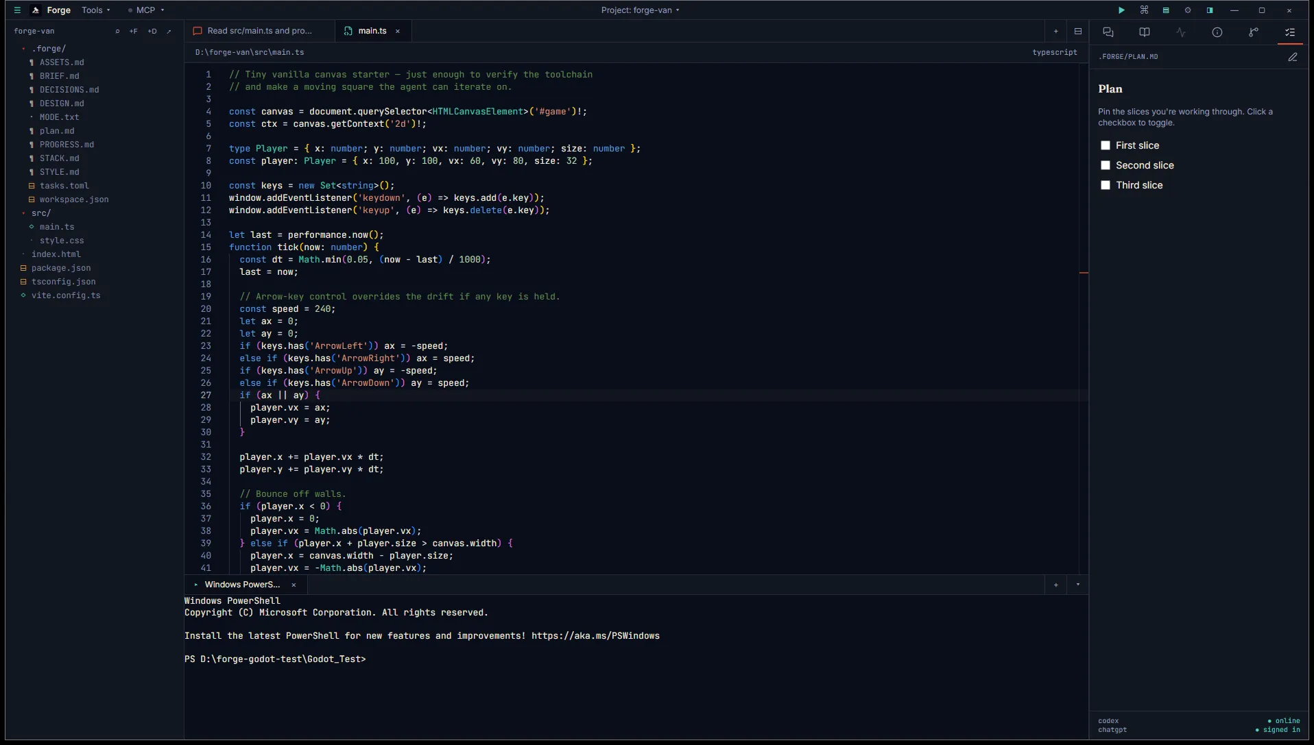Create new directory with +D button

pyautogui.click(x=152, y=32)
